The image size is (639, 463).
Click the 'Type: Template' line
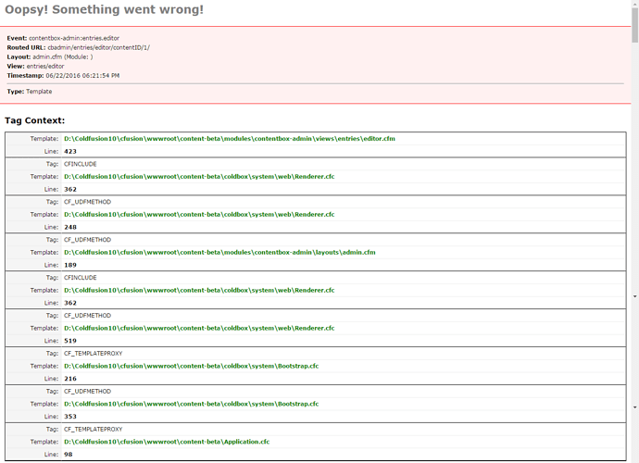30,92
